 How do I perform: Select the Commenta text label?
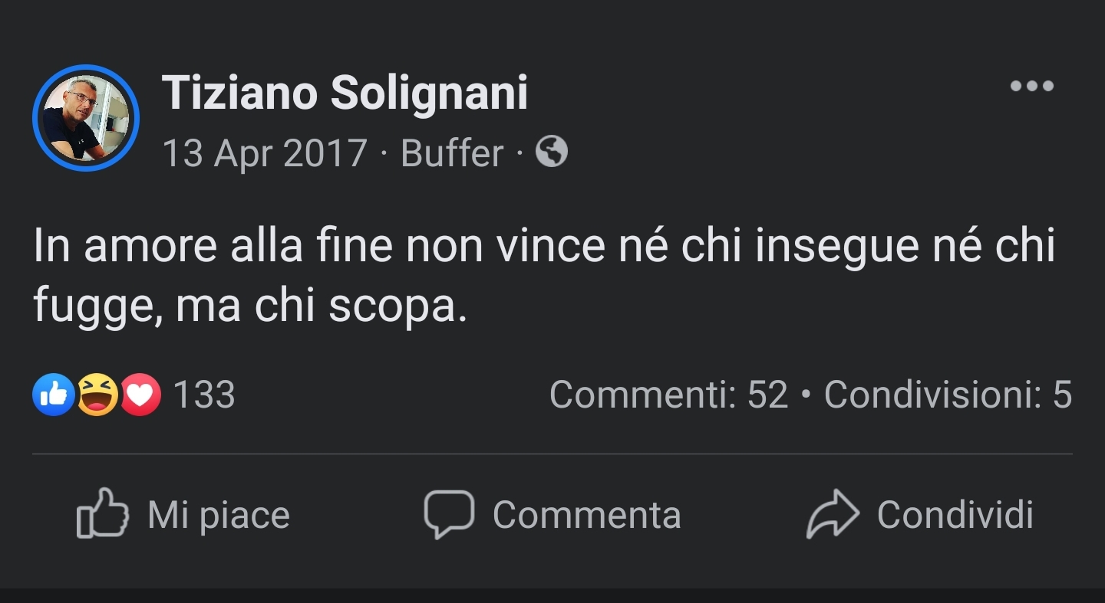[587, 515]
